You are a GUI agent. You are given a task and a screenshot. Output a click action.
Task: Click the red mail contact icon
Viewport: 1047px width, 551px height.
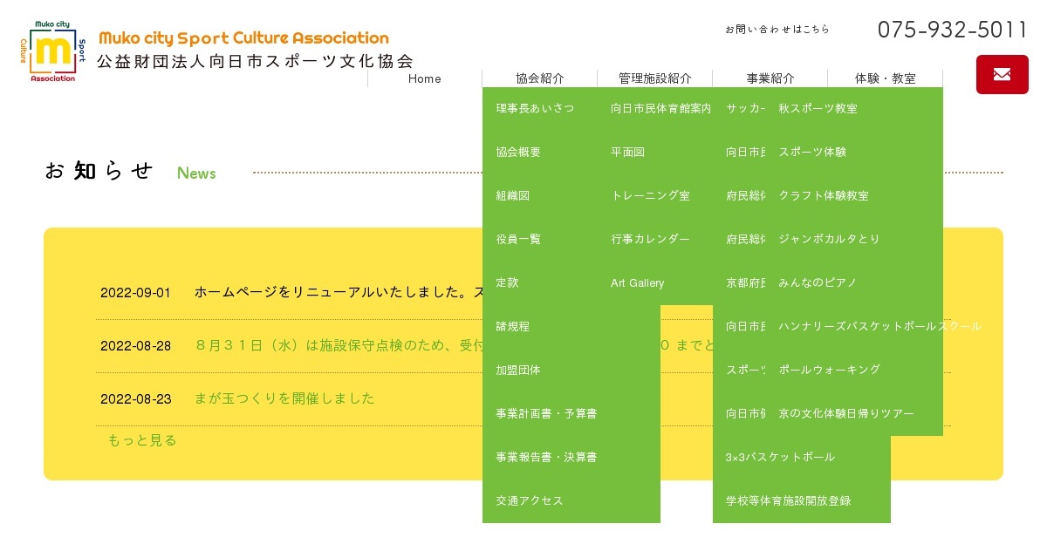tap(1002, 74)
